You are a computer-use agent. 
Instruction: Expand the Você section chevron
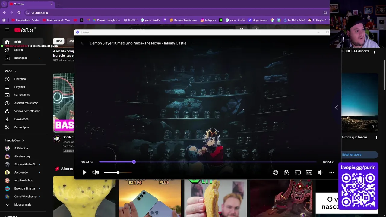coord(15,71)
